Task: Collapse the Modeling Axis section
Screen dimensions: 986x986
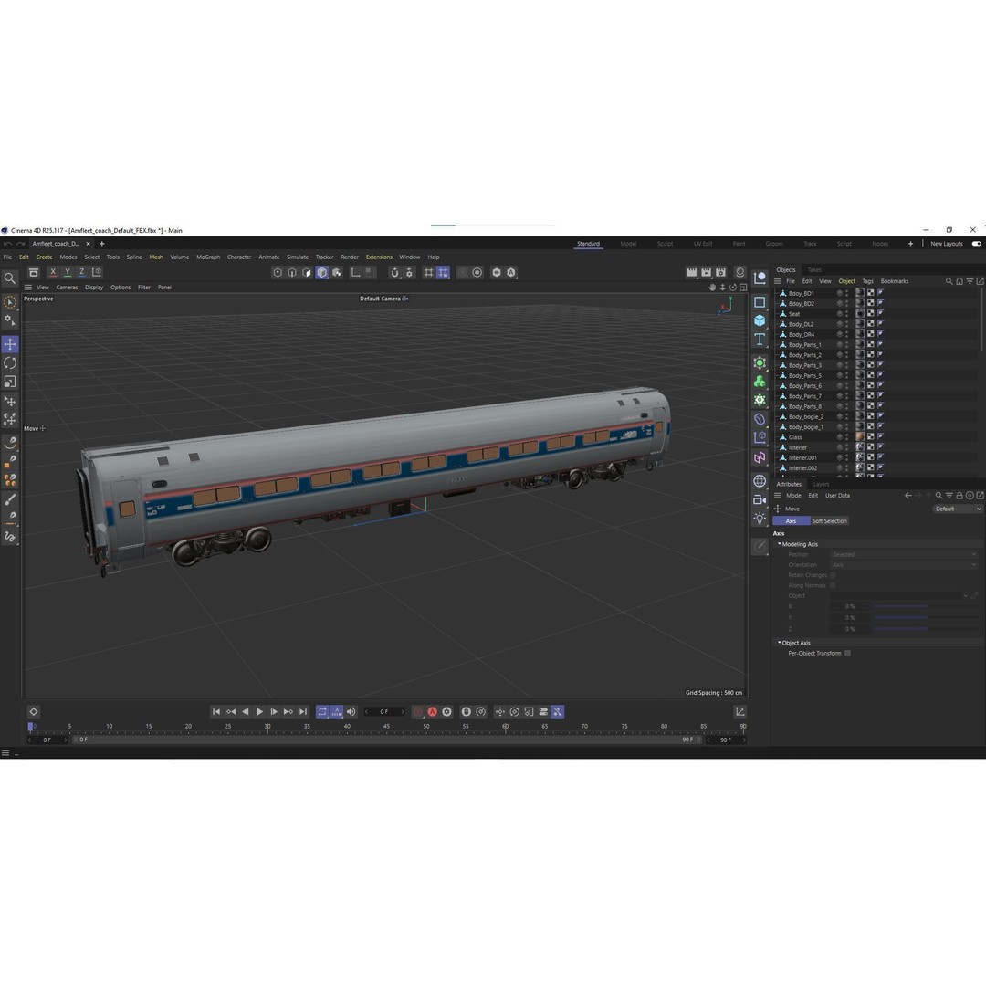Action: 780,544
